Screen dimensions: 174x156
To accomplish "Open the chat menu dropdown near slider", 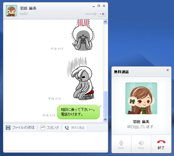I will tap(102, 14).
